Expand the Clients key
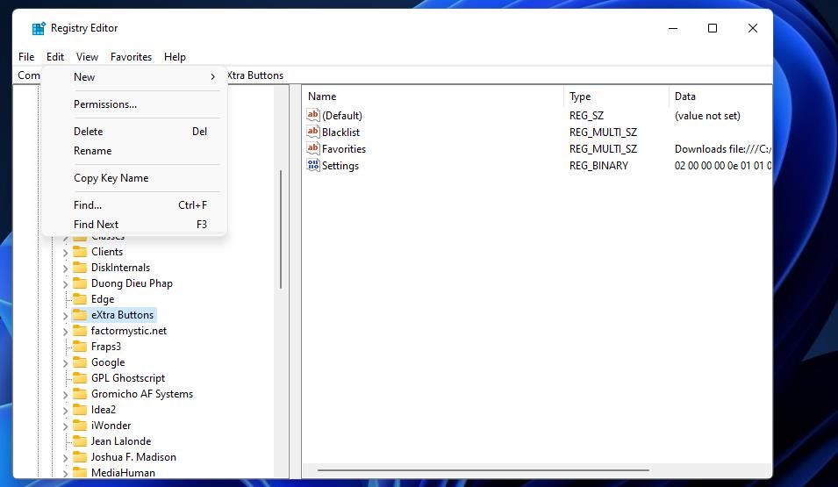The image size is (838, 487). point(65,253)
